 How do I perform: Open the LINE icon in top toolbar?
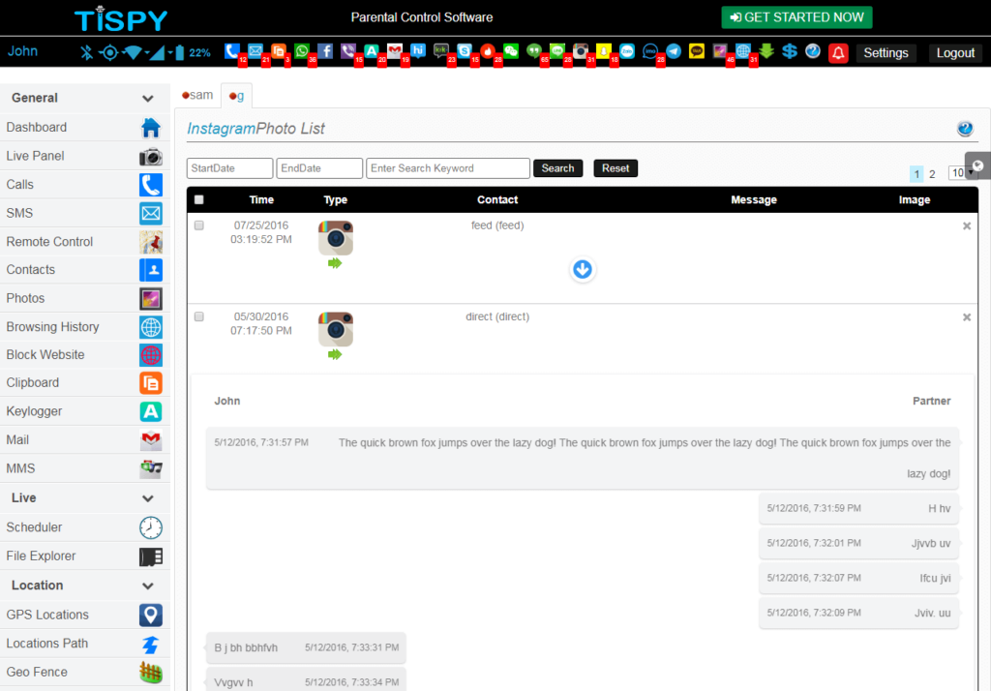(x=557, y=51)
